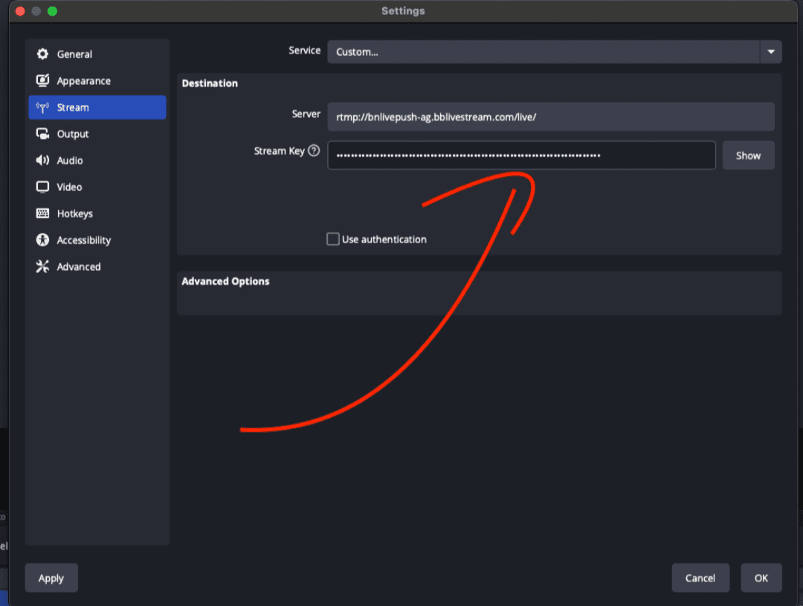
Task: Confirm settings with the OK button
Action: tap(761, 578)
